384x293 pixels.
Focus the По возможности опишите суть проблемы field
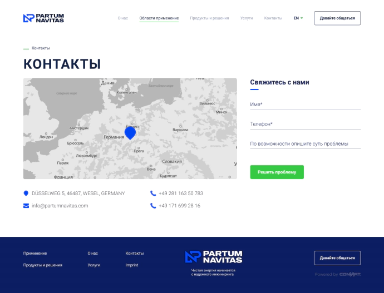tap(306, 143)
